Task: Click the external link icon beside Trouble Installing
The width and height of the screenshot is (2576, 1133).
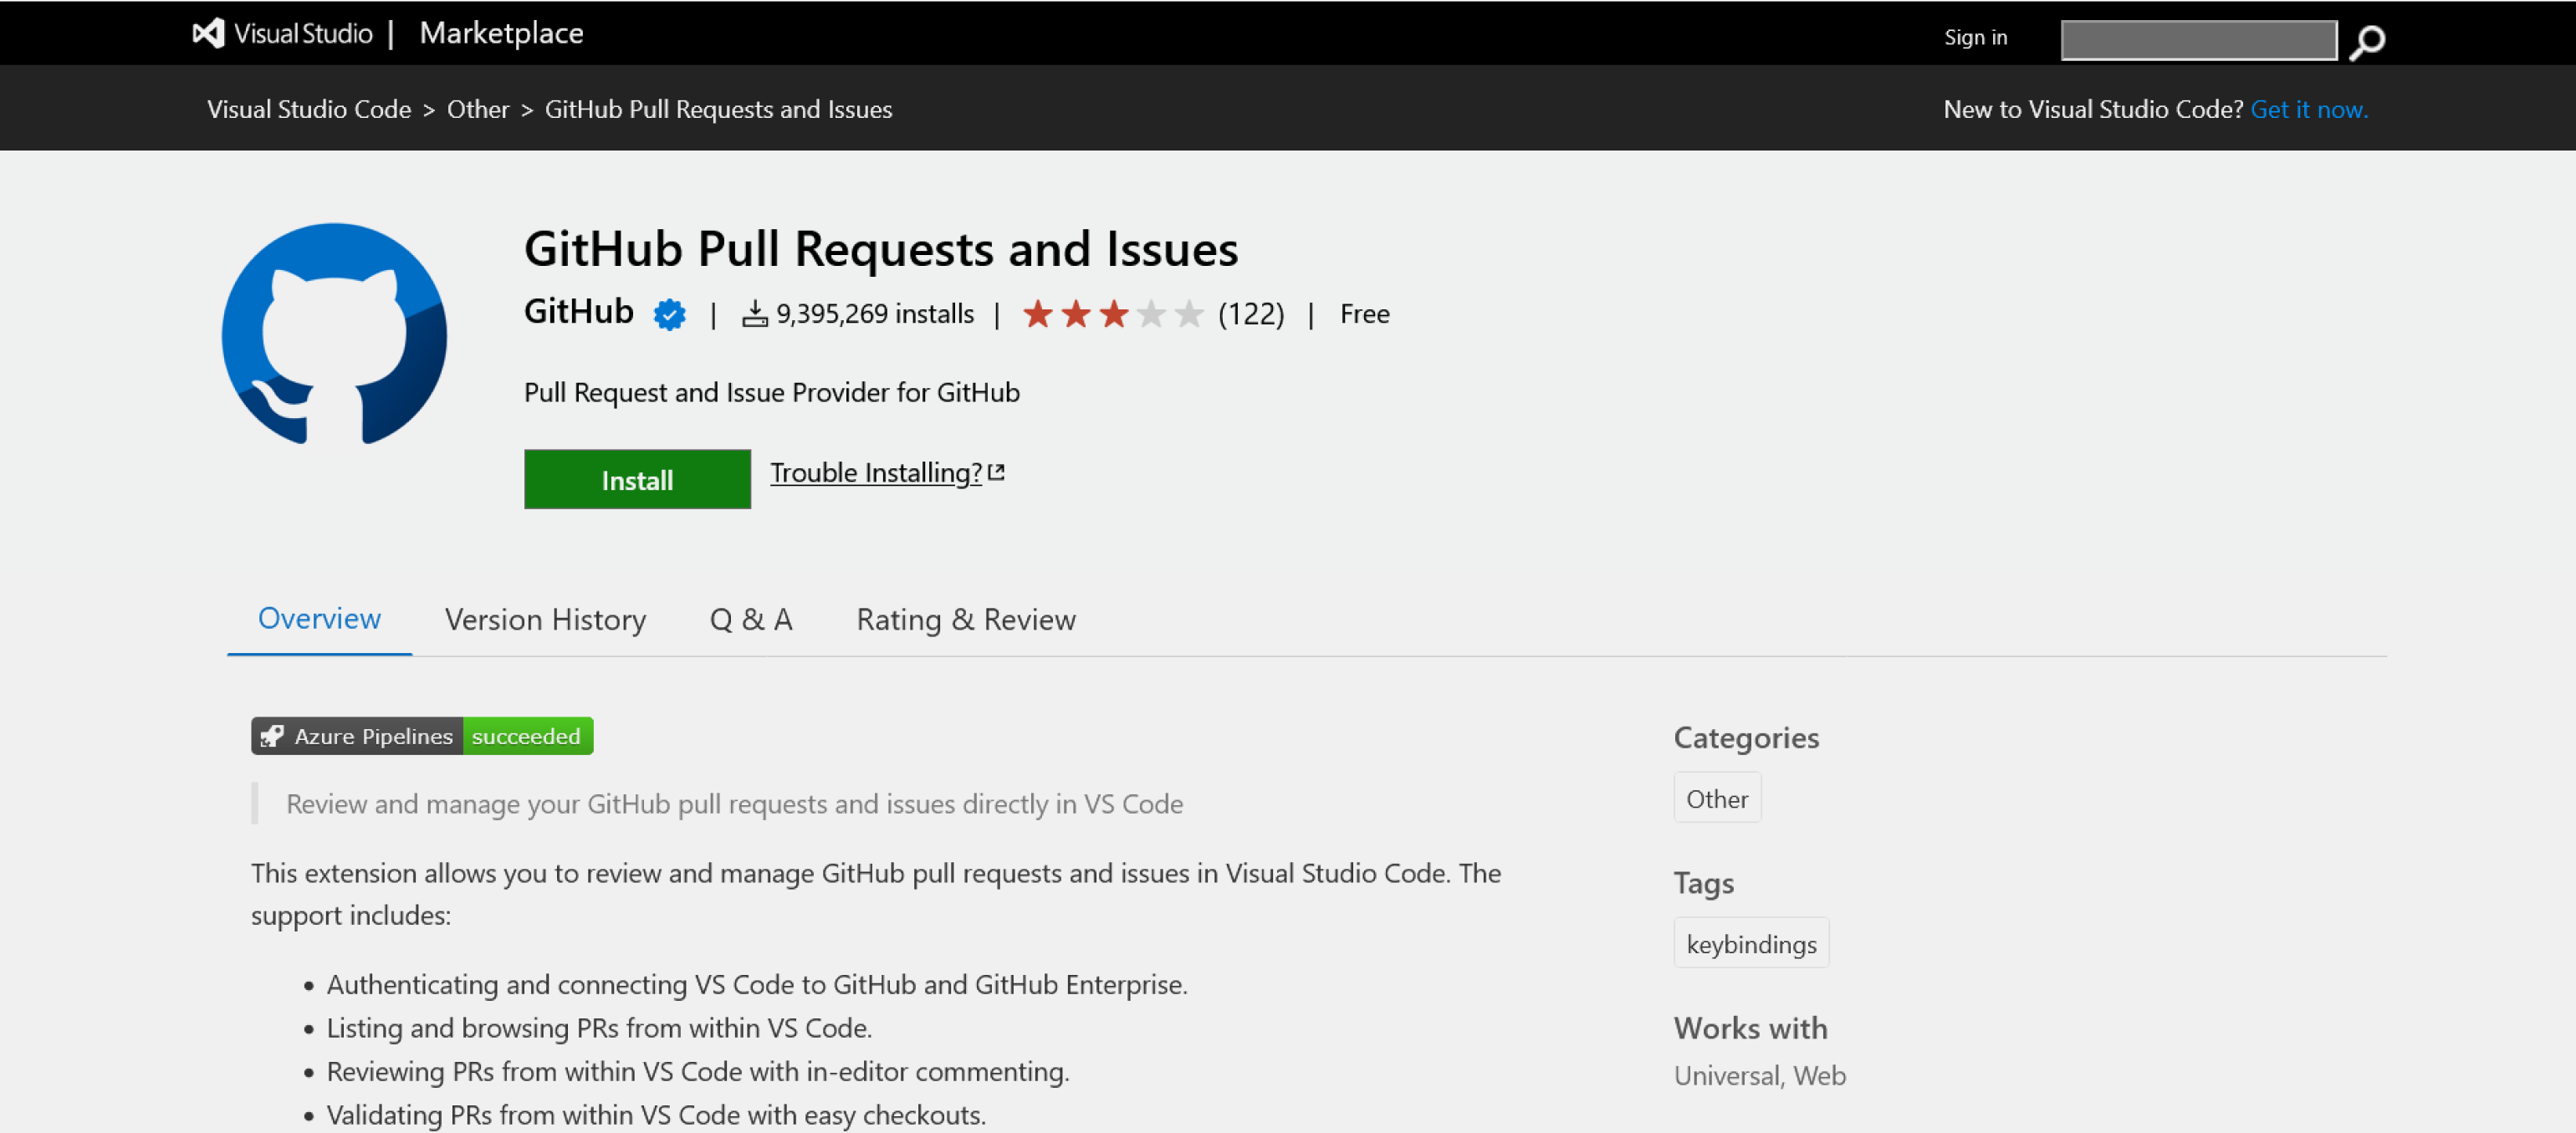Action: [x=996, y=472]
